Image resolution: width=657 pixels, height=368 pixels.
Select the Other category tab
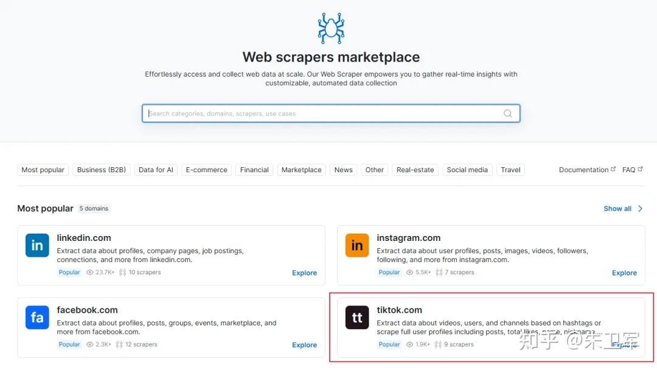(374, 170)
